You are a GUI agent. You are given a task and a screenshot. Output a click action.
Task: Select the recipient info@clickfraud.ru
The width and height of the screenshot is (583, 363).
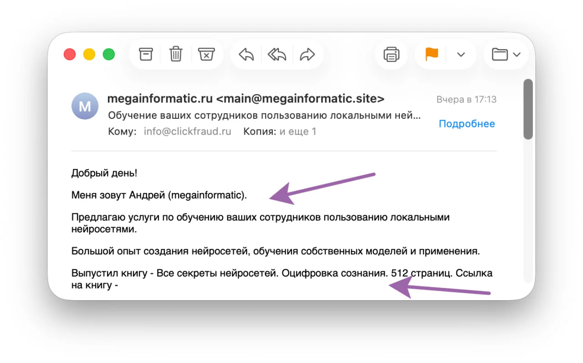click(x=187, y=131)
